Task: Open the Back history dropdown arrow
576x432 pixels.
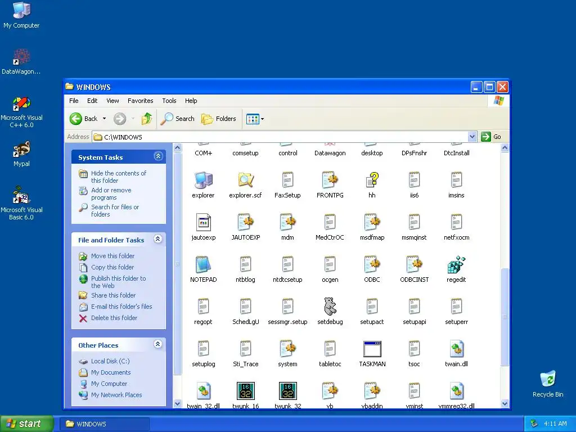Action: pyautogui.click(x=104, y=119)
